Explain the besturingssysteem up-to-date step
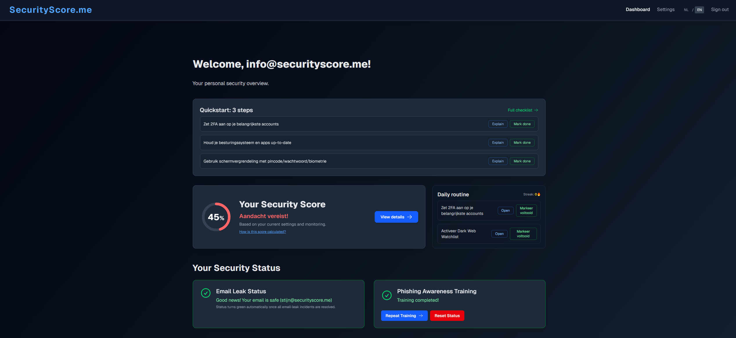This screenshot has width=736, height=338. tap(498, 143)
